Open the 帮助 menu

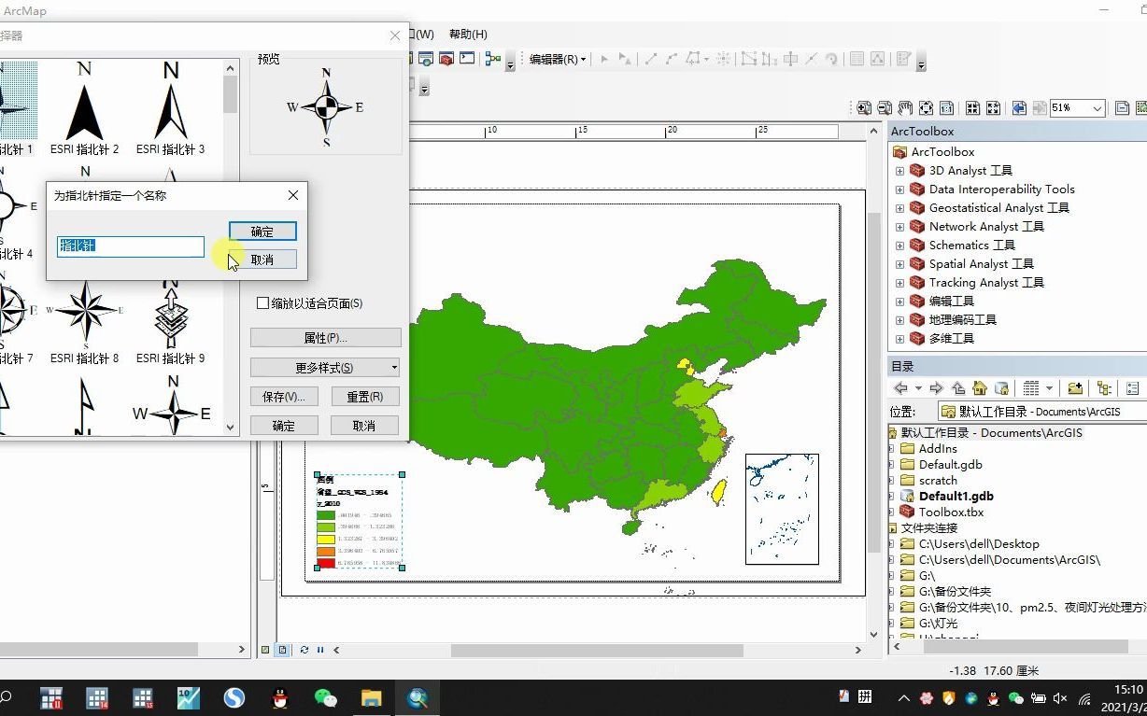click(467, 35)
